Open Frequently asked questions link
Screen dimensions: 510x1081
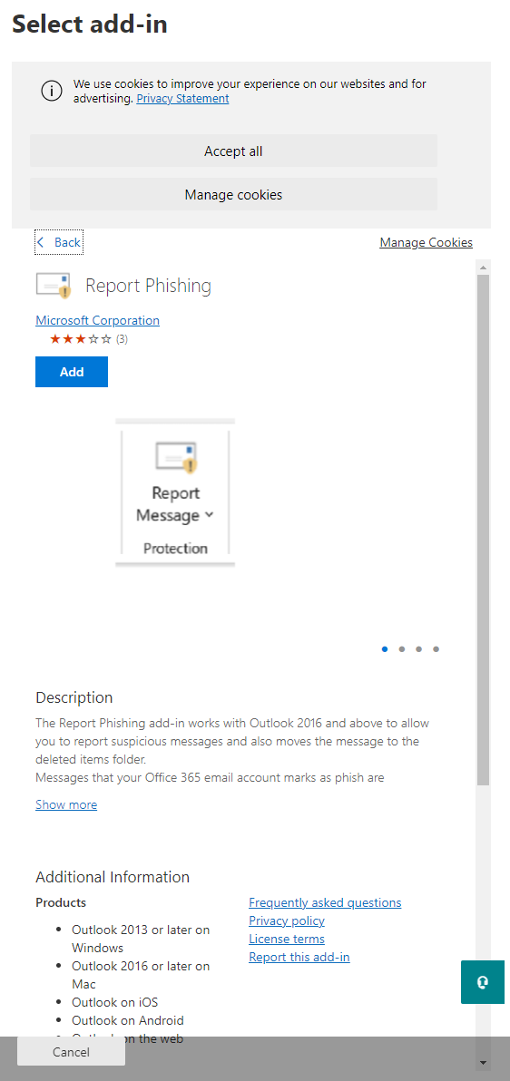pos(325,902)
